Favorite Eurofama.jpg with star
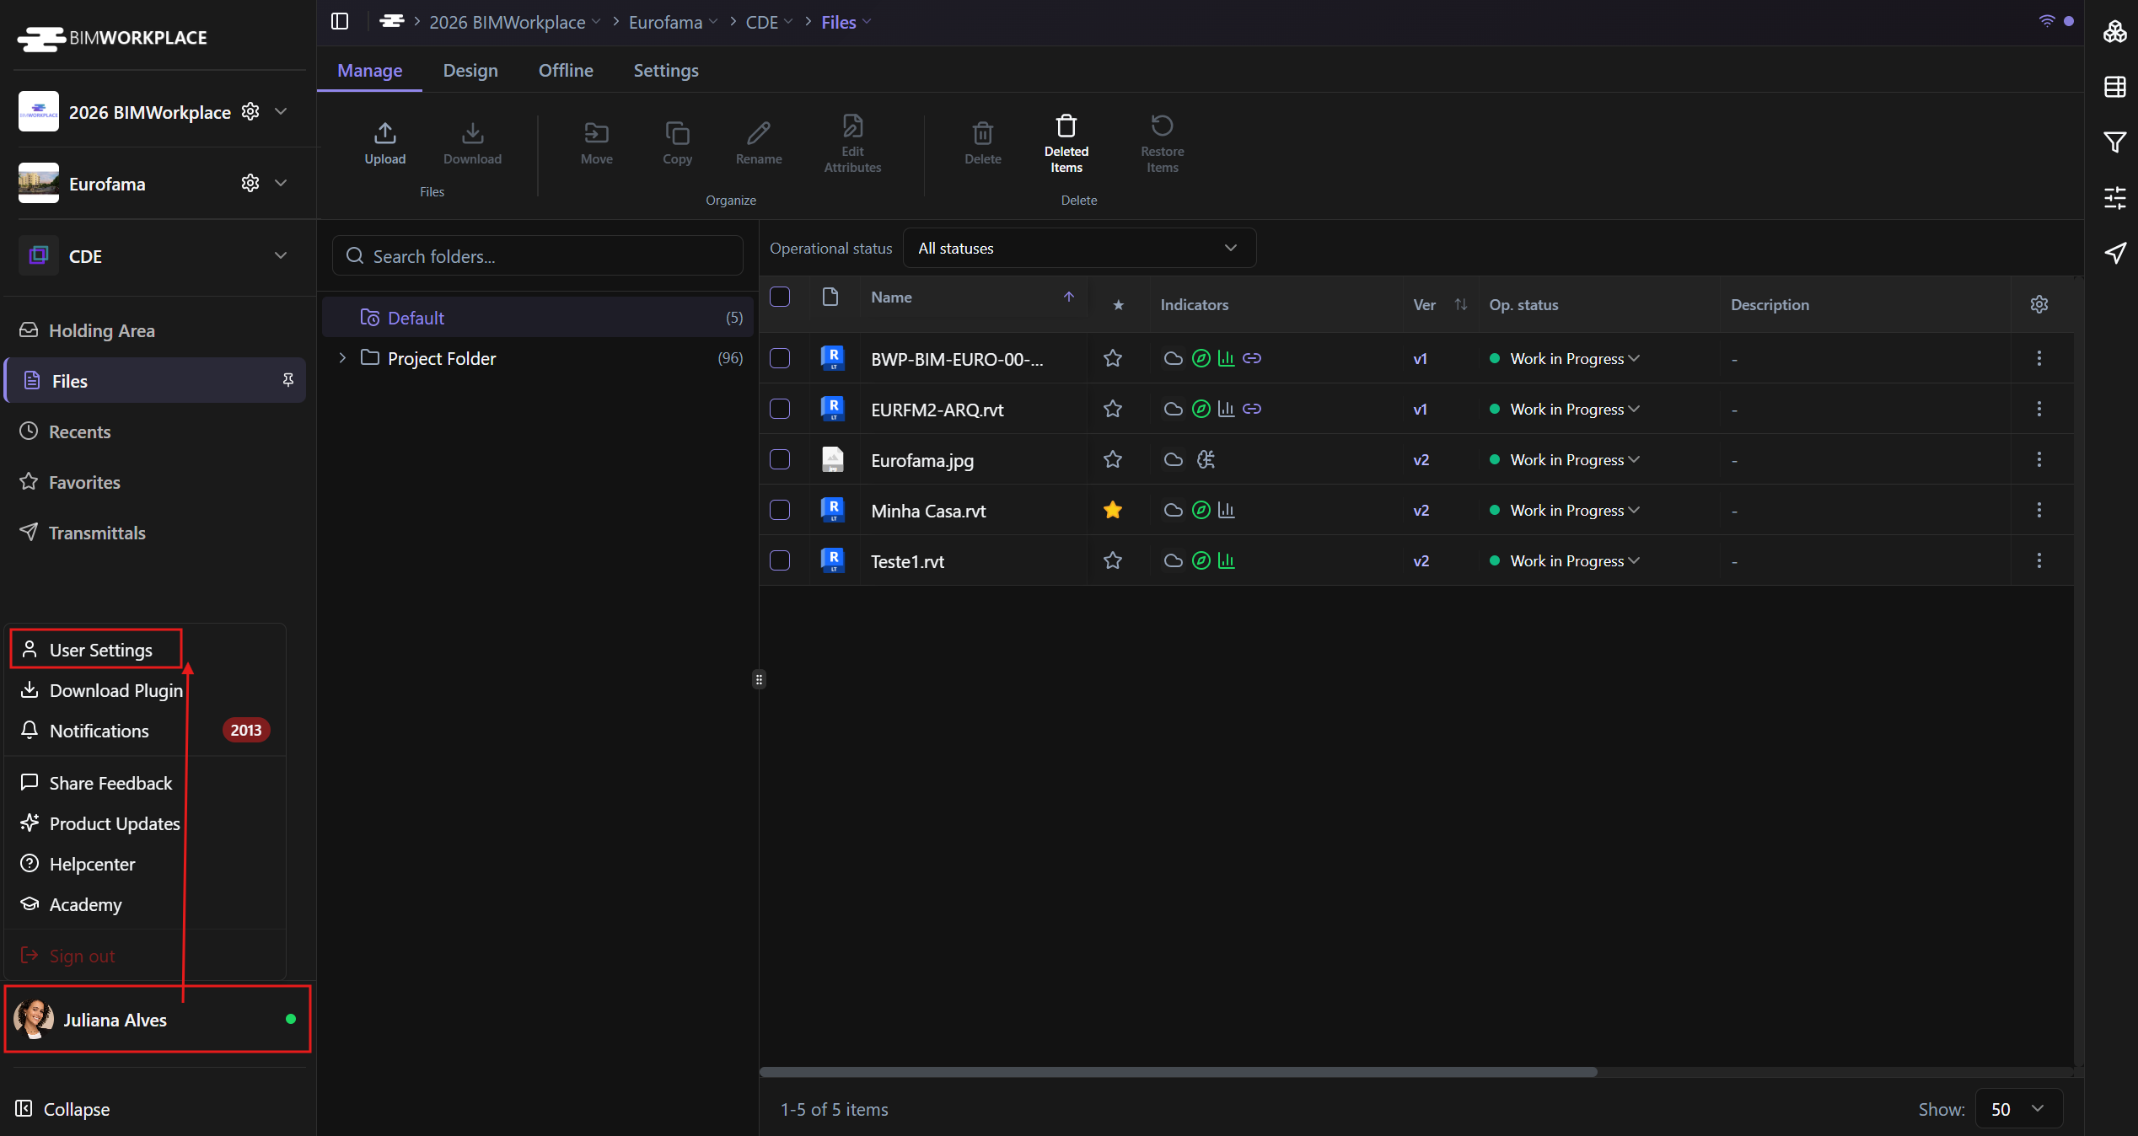Viewport: 2138px width, 1136px height. 1113,459
